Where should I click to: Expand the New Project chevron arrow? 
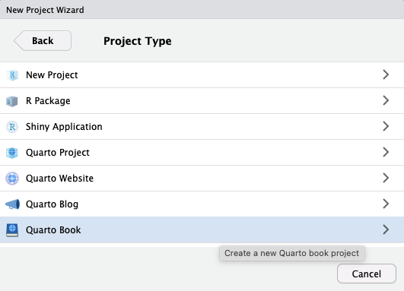pos(386,74)
